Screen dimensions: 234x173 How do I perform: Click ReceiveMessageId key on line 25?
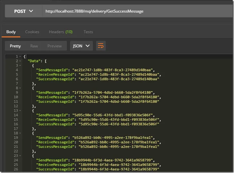click(55, 165)
